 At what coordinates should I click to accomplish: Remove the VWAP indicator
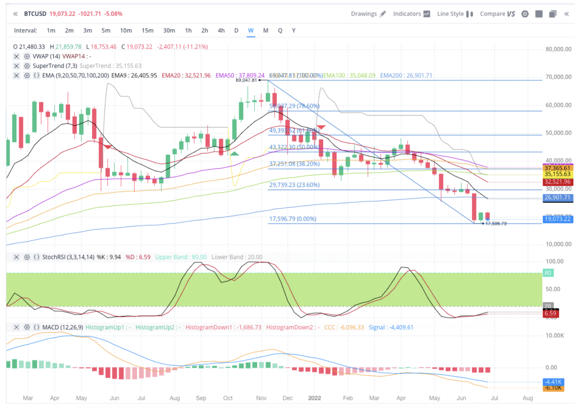coord(17,56)
